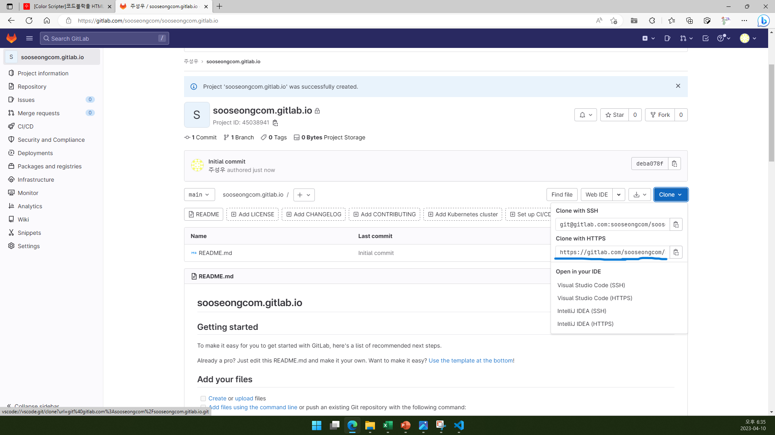This screenshot has width=775, height=435.
Task: Open browser Favorites star list icon
Action: tap(671, 21)
